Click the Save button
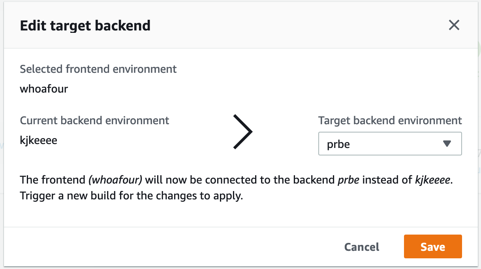 click(432, 246)
